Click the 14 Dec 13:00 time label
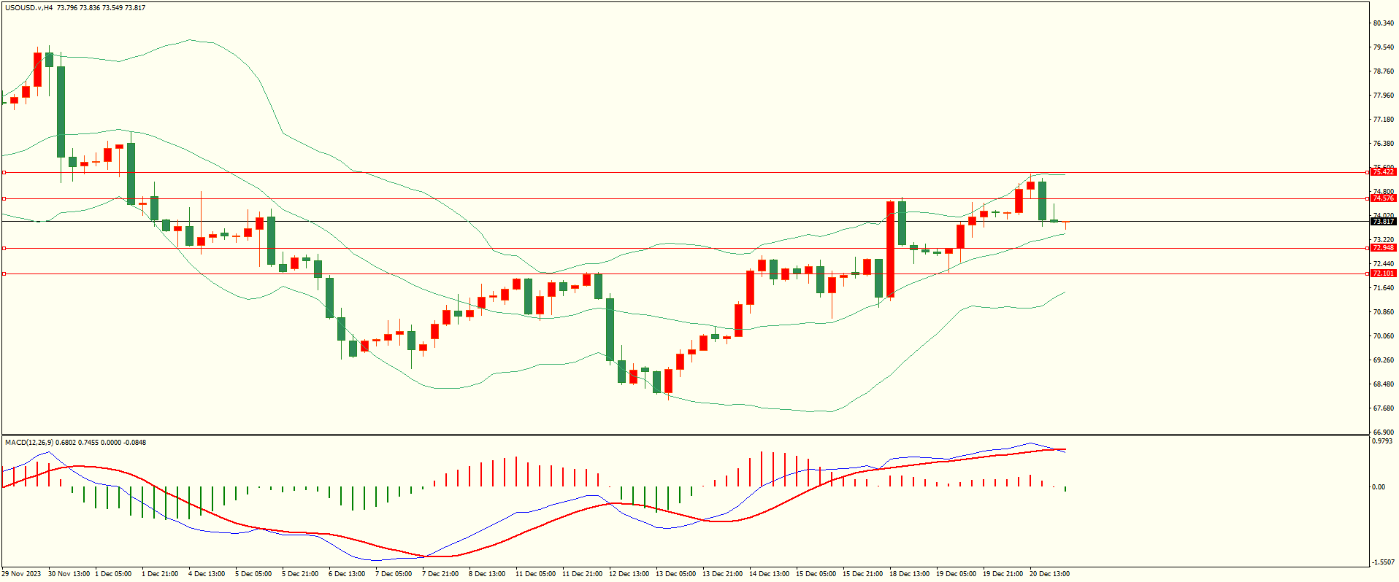This screenshot has width=1399, height=582. click(x=769, y=574)
